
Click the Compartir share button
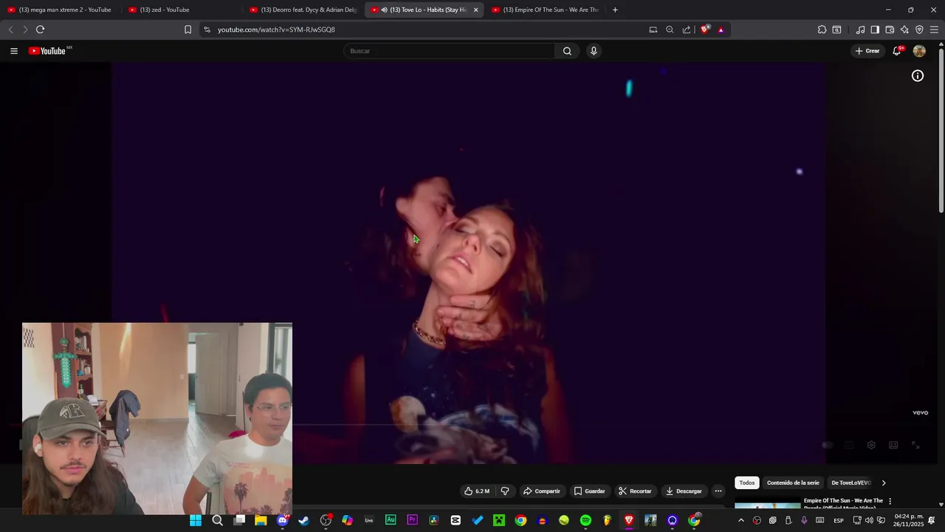[x=542, y=491]
